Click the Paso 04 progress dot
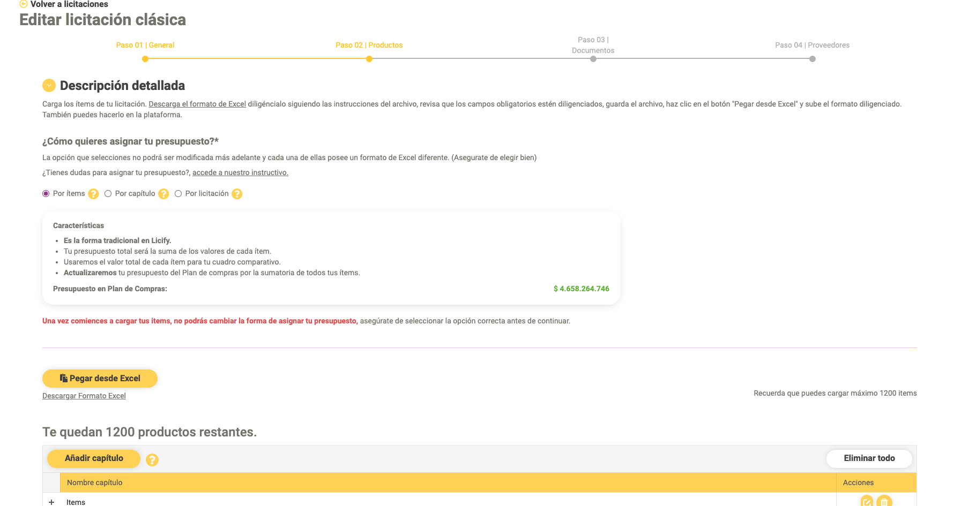 pos(813,59)
